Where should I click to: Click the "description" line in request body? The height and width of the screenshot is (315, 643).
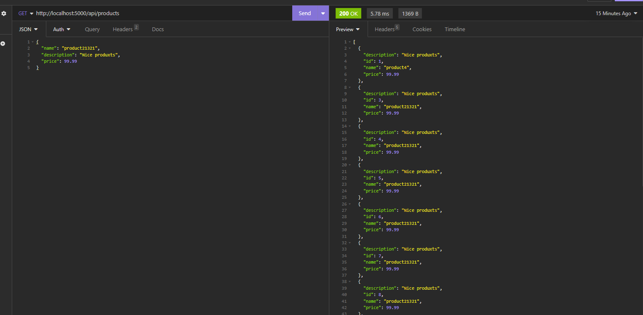tap(81, 55)
